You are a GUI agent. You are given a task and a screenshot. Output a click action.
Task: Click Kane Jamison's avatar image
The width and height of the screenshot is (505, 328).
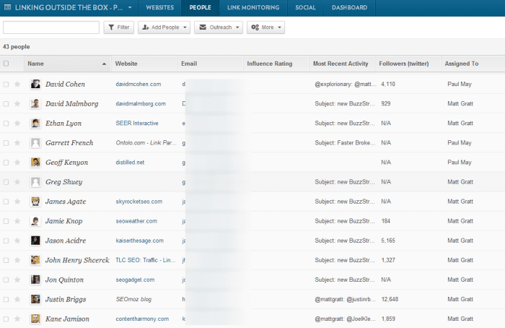coord(35,319)
